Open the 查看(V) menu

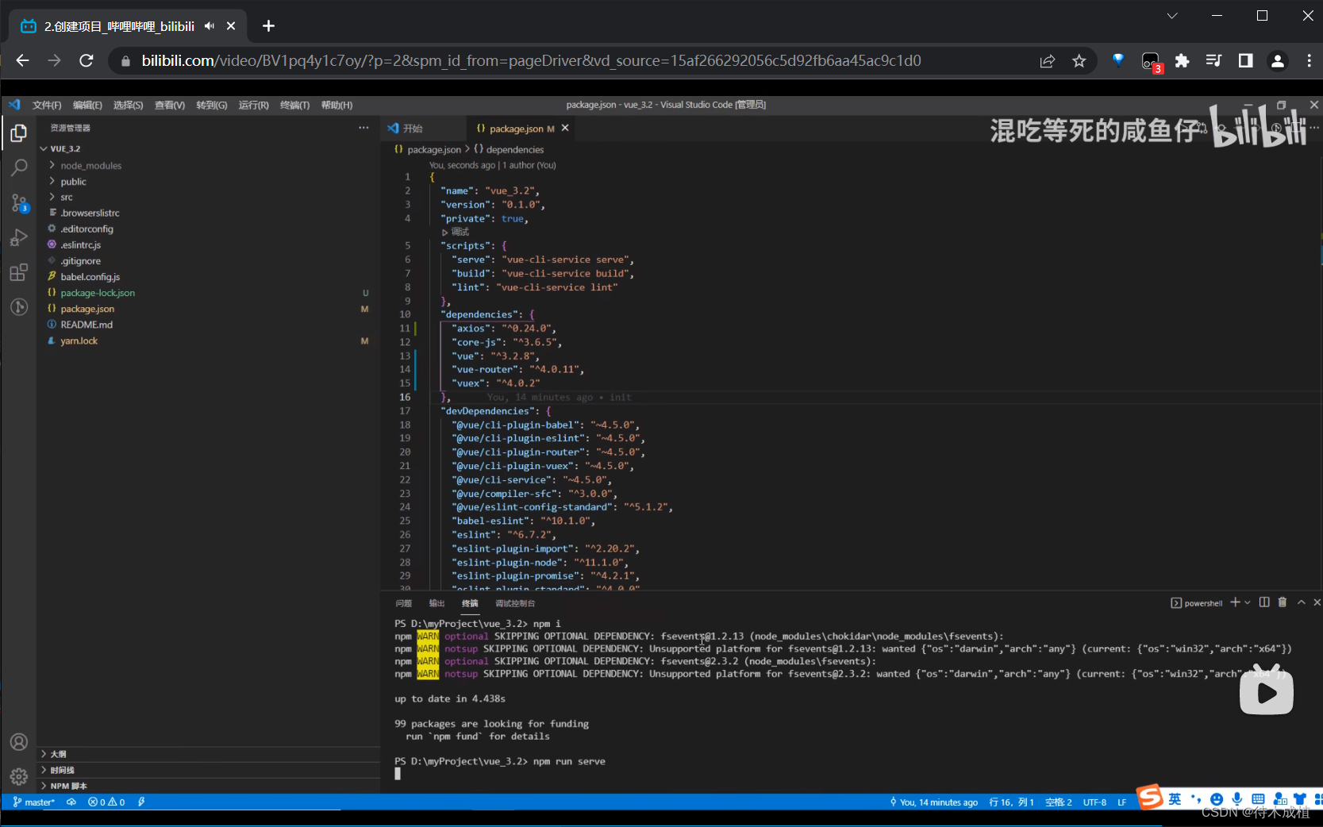[170, 105]
